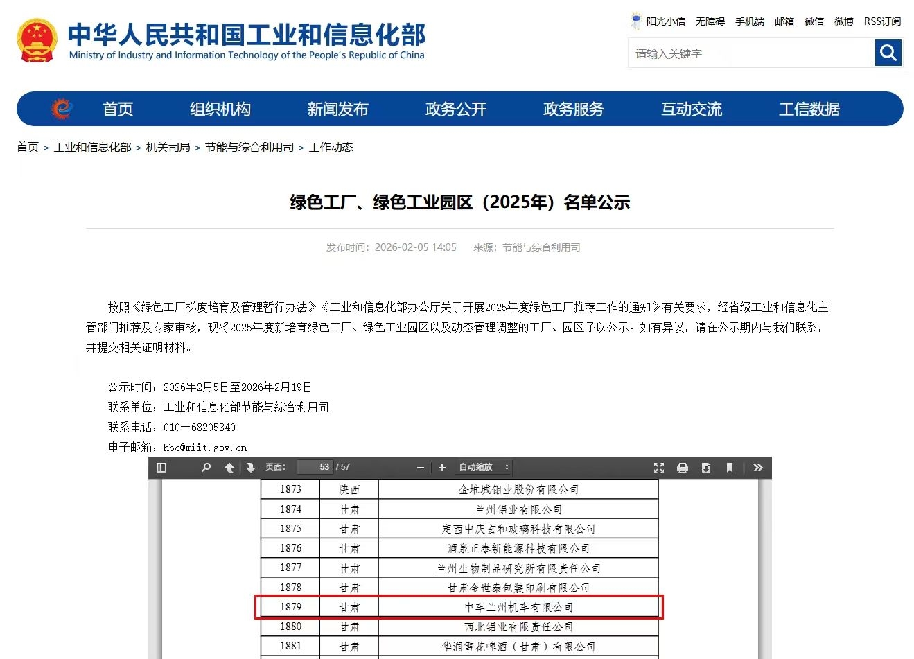Screen dimensions: 914x659
Task: Open the 自动缩放 zoom dropdown
Action: (x=484, y=468)
